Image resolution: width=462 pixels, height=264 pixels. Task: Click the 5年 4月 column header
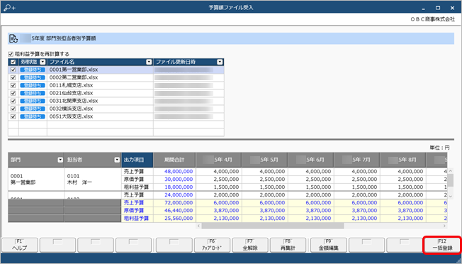point(219,160)
